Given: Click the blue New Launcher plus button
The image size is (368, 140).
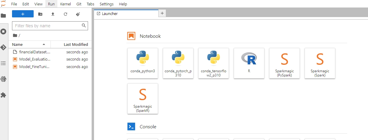Looking at the screenshot, I should (23, 14).
